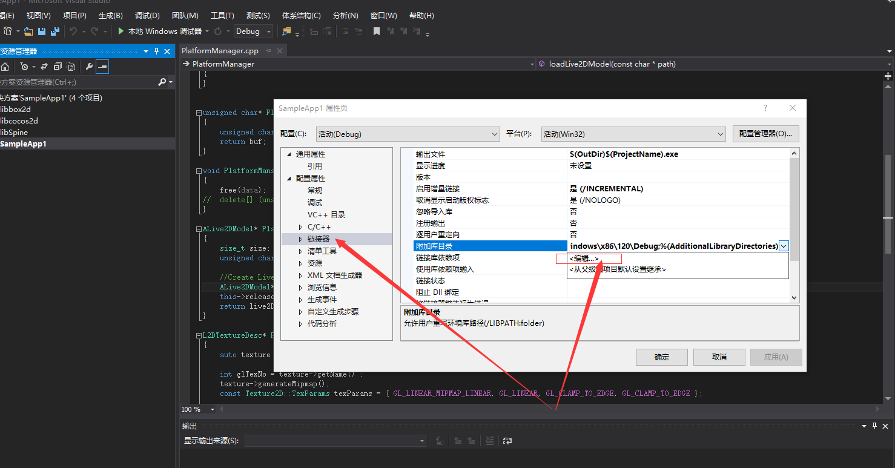Click Collapse All icon in Solution Explorer
The width and height of the screenshot is (895, 468).
[x=58, y=67]
